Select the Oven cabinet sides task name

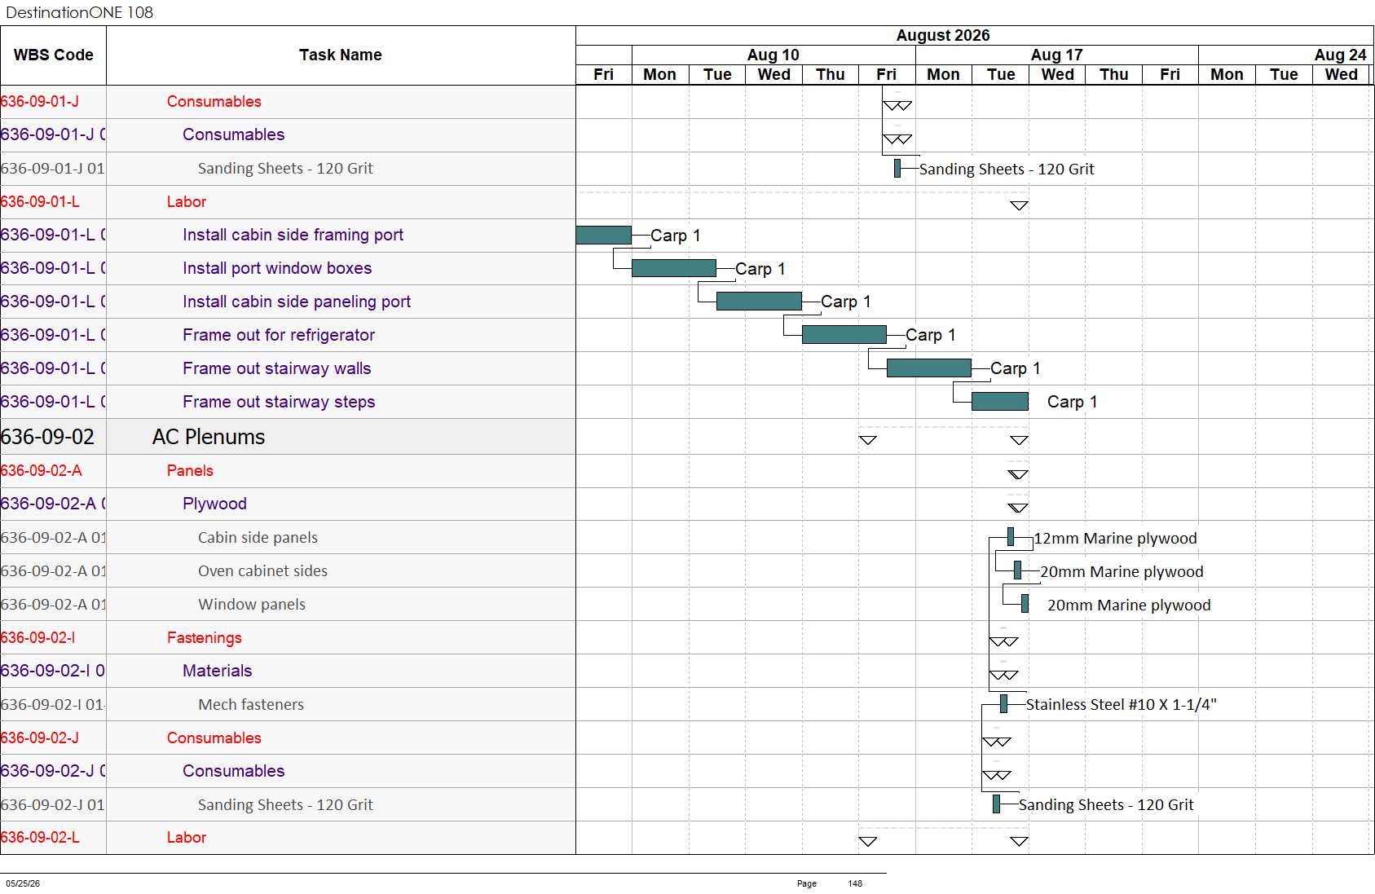[x=262, y=570]
